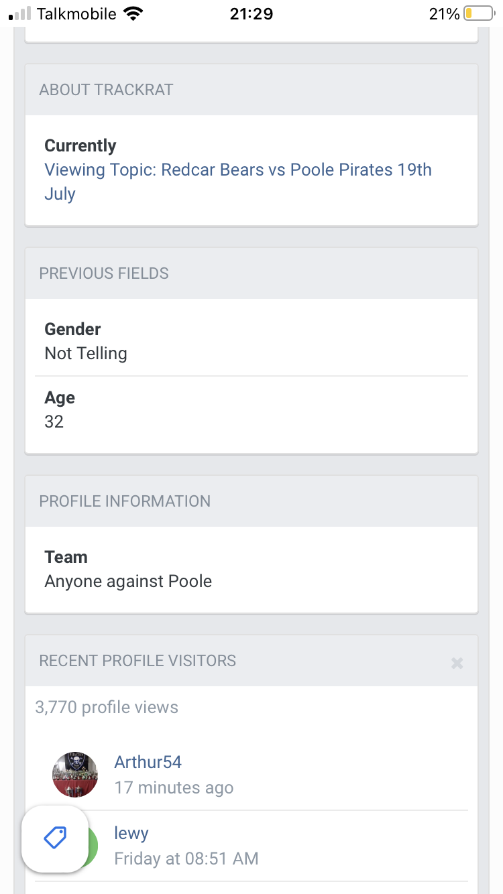Tap the Age field showing 32

[54, 422]
